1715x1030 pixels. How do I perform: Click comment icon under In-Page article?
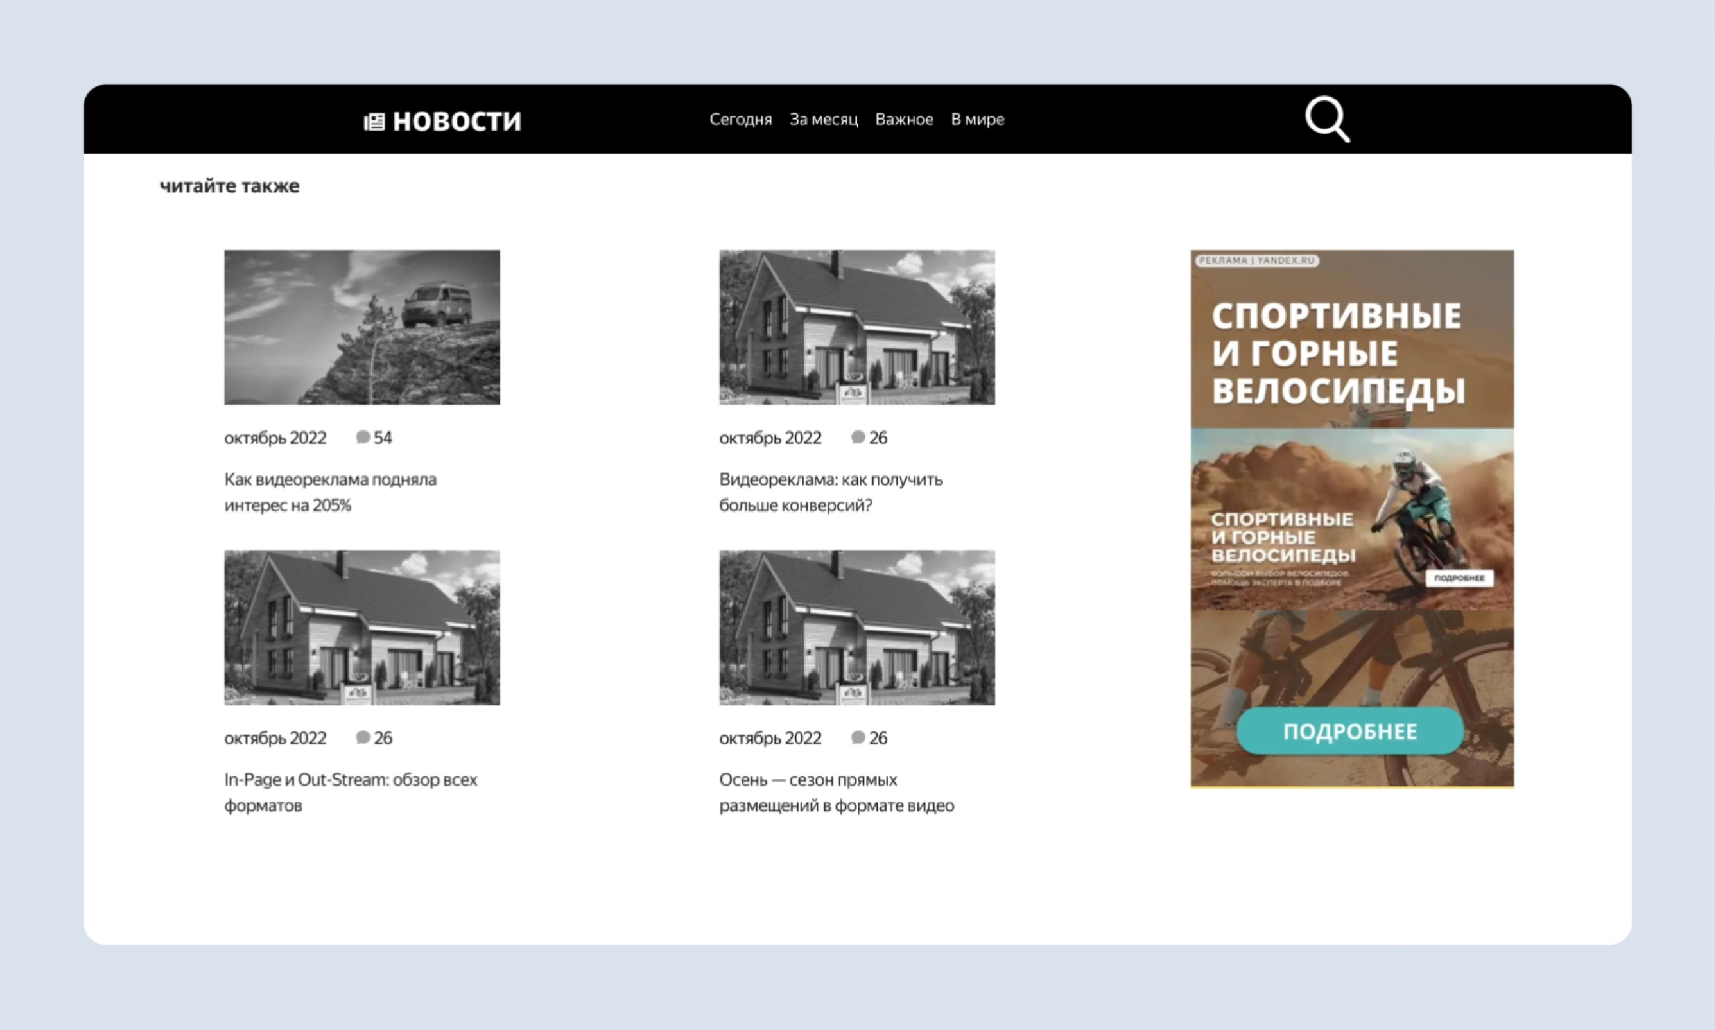(363, 737)
